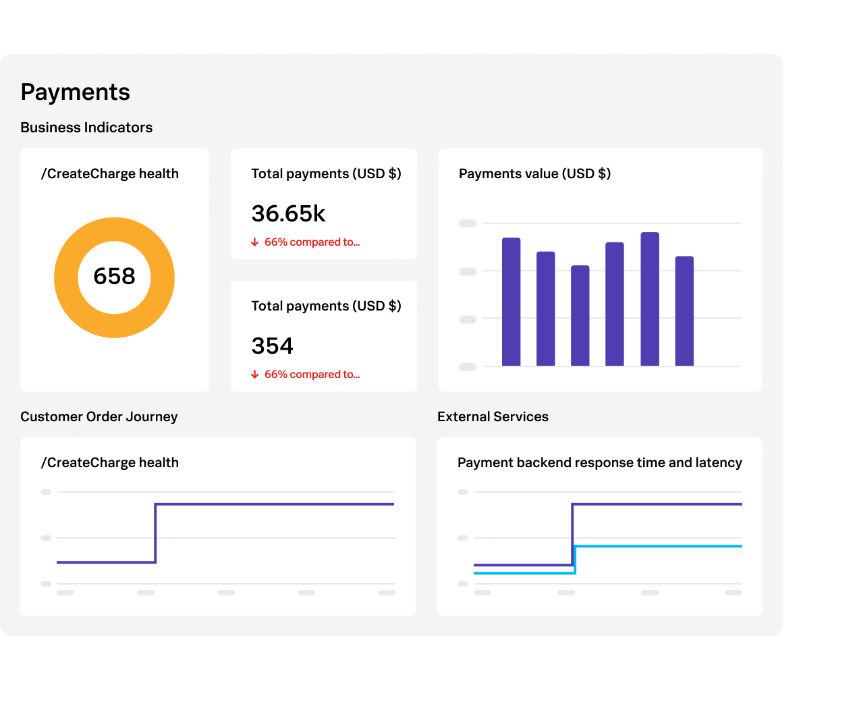The image size is (857, 702).
Task: Select the shortest bar in Payments value chart
Action: coord(580,316)
